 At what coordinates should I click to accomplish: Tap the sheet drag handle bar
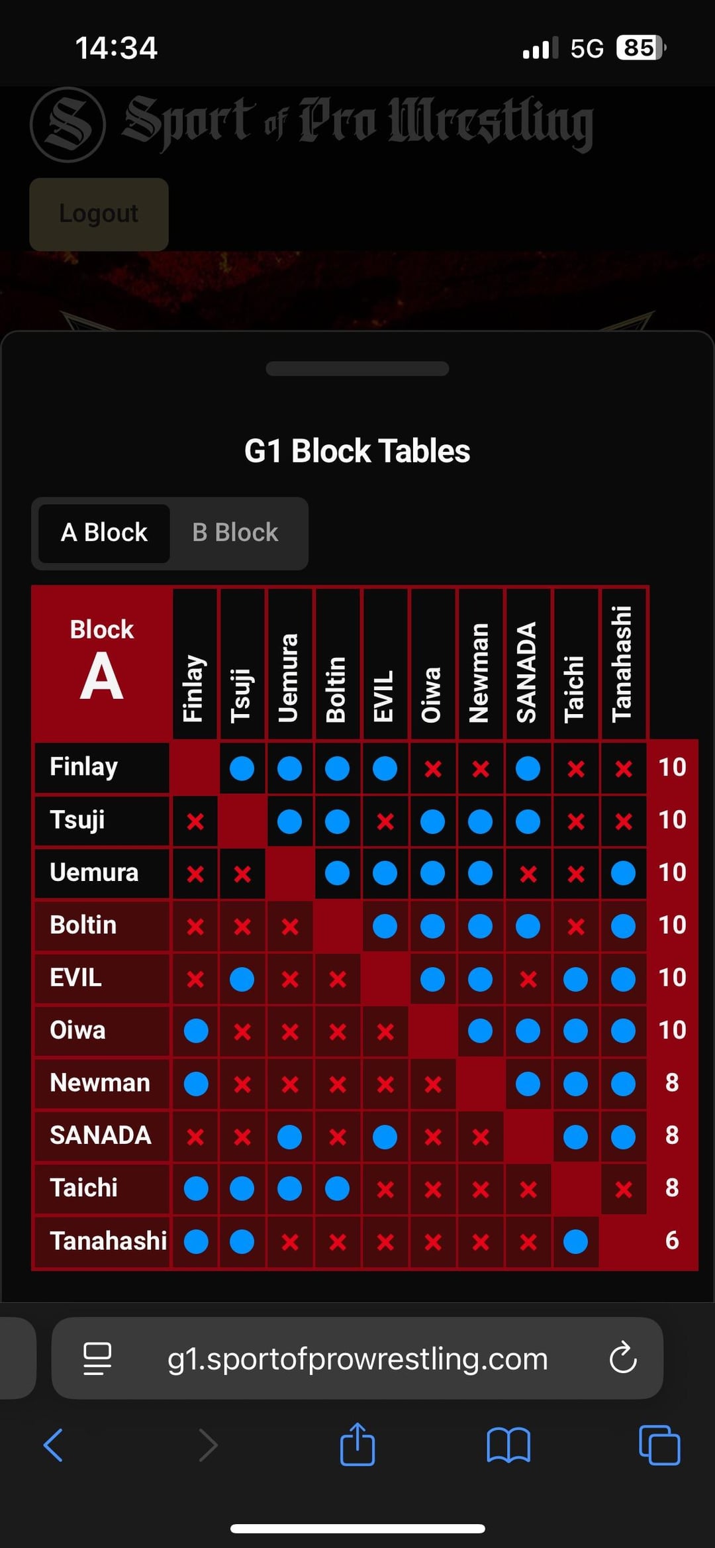358,368
